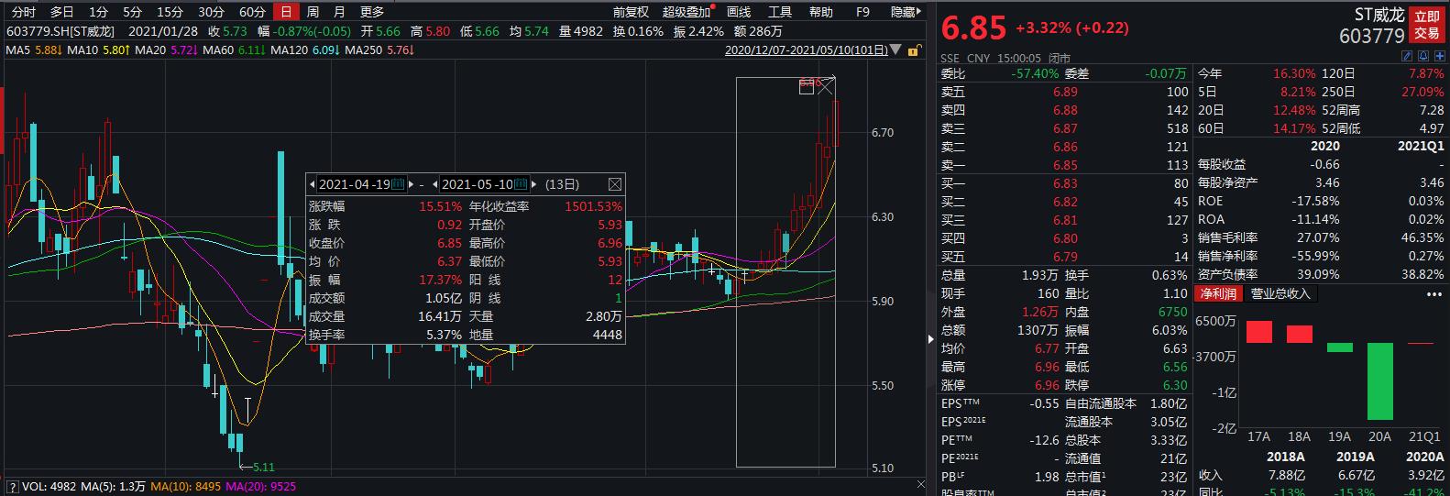Click the VOL indicator settings icon
This screenshot has width=1450, height=496.
click(x=13, y=487)
